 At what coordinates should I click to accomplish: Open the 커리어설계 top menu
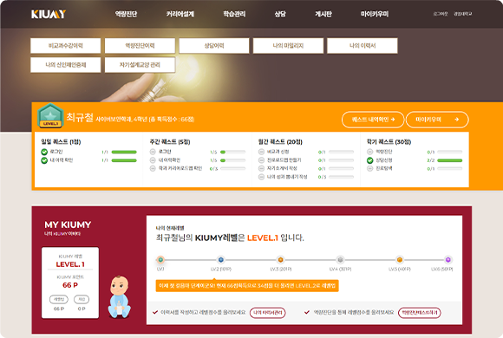180,14
